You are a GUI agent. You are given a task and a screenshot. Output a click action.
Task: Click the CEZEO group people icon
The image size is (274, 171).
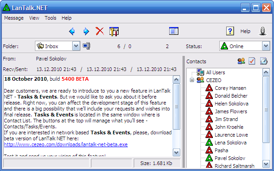tap(200, 80)
